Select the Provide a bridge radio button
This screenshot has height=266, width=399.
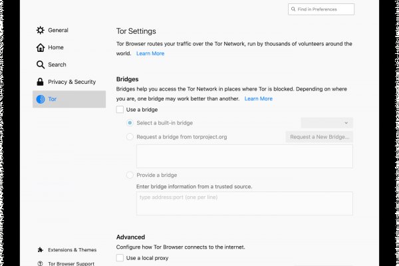click(130, 175)
